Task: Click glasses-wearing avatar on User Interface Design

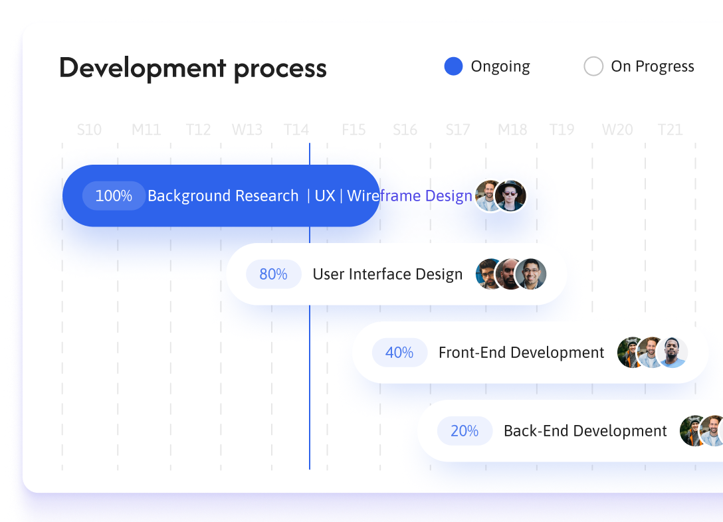Action: pos(532,274)
